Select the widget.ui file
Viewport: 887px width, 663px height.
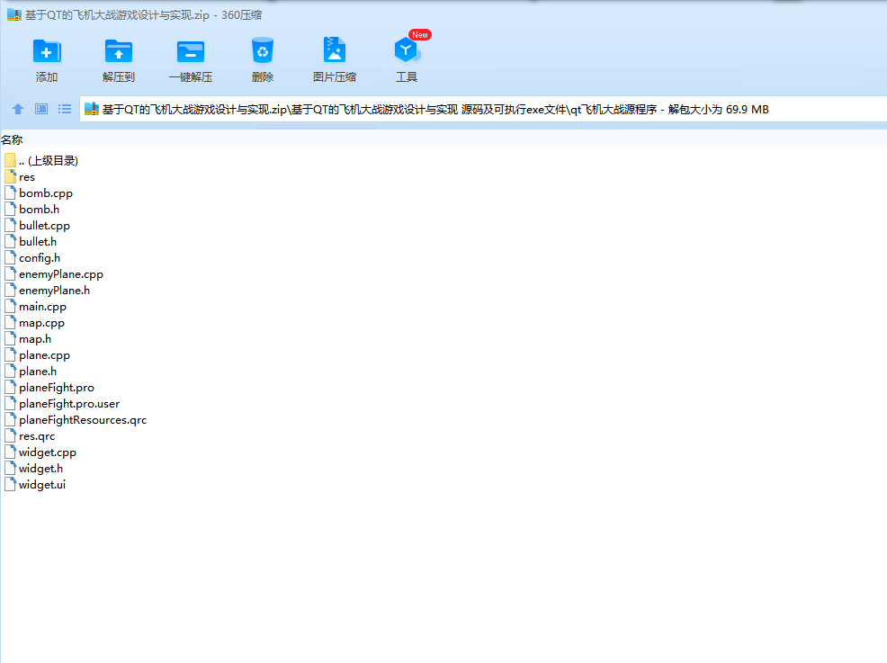[42, 485]
